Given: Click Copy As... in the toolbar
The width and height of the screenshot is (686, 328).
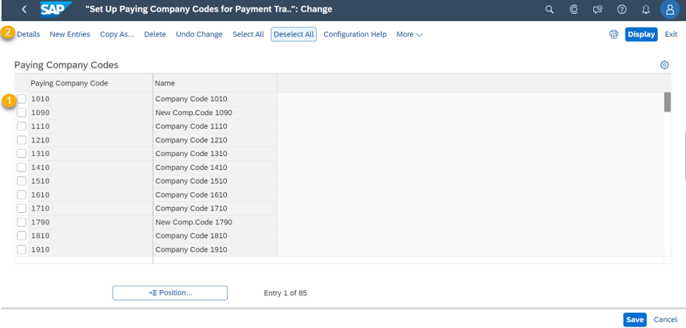Looking at the screenshot, I should point(117,34).
